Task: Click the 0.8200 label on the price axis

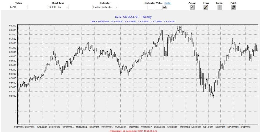Action: [x=12, y=26]
